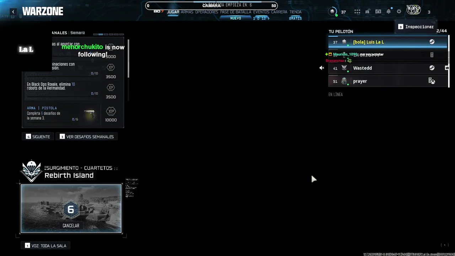Image resolution: width=455 pixels, height=256 pixels.
Task: Open the OPERADORES tab
Action: pyautogui.click(x=207, y=12)
